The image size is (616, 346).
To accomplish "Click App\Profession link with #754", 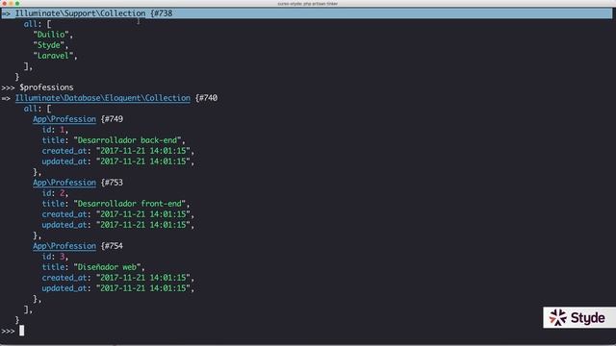I will click(x=64, y=246).
